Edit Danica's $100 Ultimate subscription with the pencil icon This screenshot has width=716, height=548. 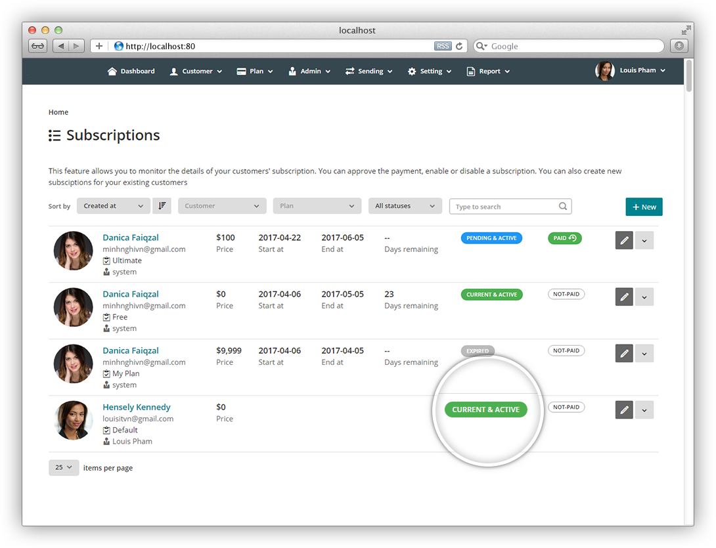(x=623, y=240)
